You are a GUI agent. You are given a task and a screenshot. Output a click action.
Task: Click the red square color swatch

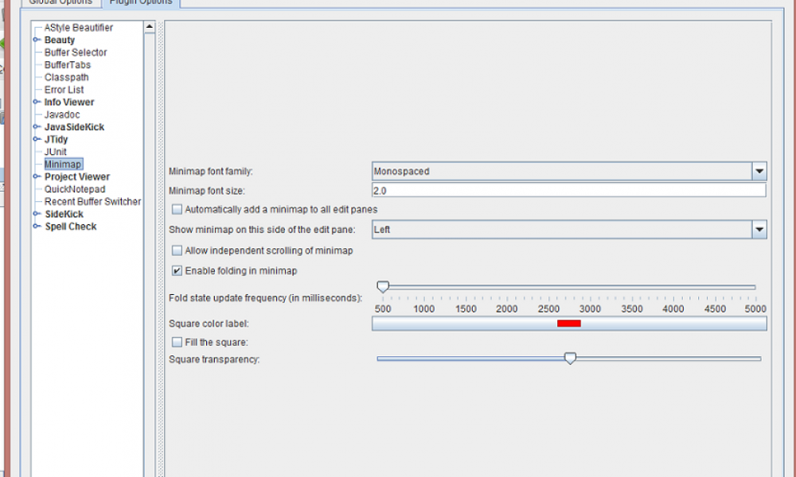pos(570,323)
